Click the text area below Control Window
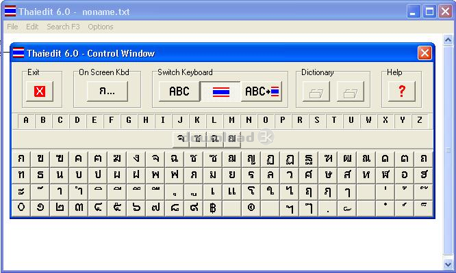This screenshot has width=456, height=273. point(223,244)
